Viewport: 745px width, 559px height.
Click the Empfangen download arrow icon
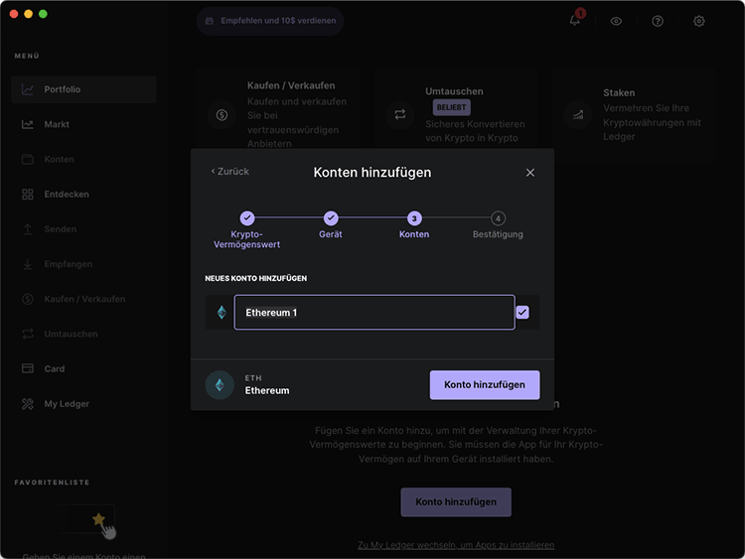pyautogui.click(x=28, y=264)
